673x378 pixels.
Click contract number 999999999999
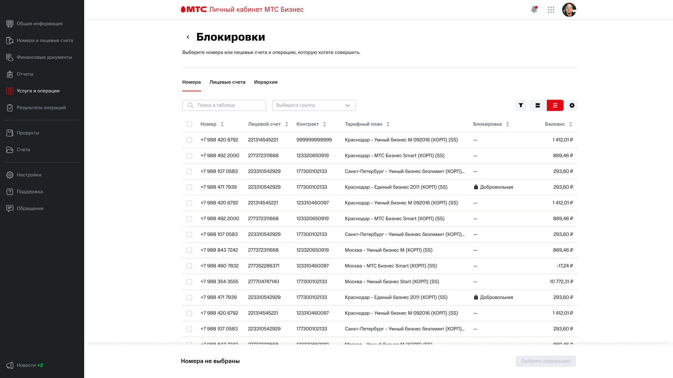314,140
